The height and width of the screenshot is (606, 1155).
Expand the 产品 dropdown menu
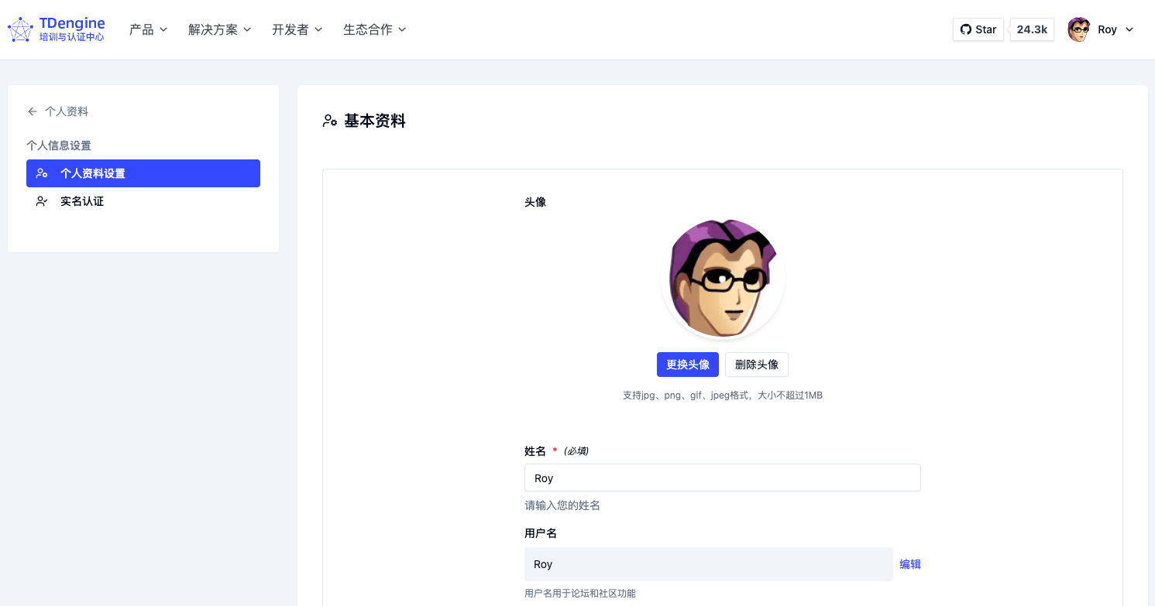click(x=148, y=29)
